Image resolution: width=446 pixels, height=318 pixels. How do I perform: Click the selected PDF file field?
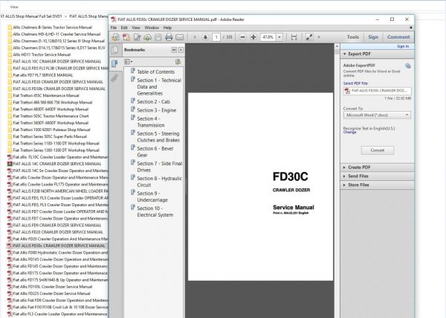(x=377, y=91)
